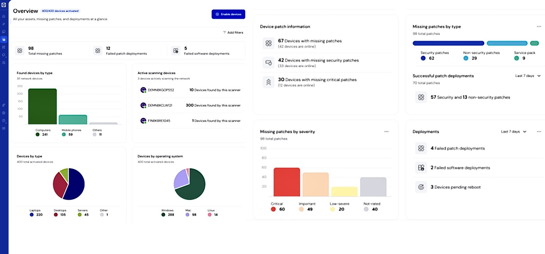Open Missing patches by type options menu
545x254 pixels.
[x=539, y=27]
